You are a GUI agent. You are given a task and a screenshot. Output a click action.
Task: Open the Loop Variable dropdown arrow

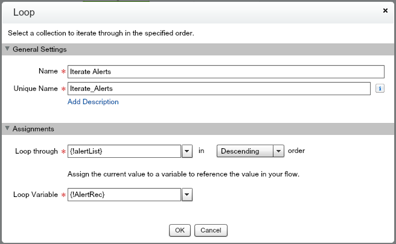pyautogui.click(x=187, y=195)
